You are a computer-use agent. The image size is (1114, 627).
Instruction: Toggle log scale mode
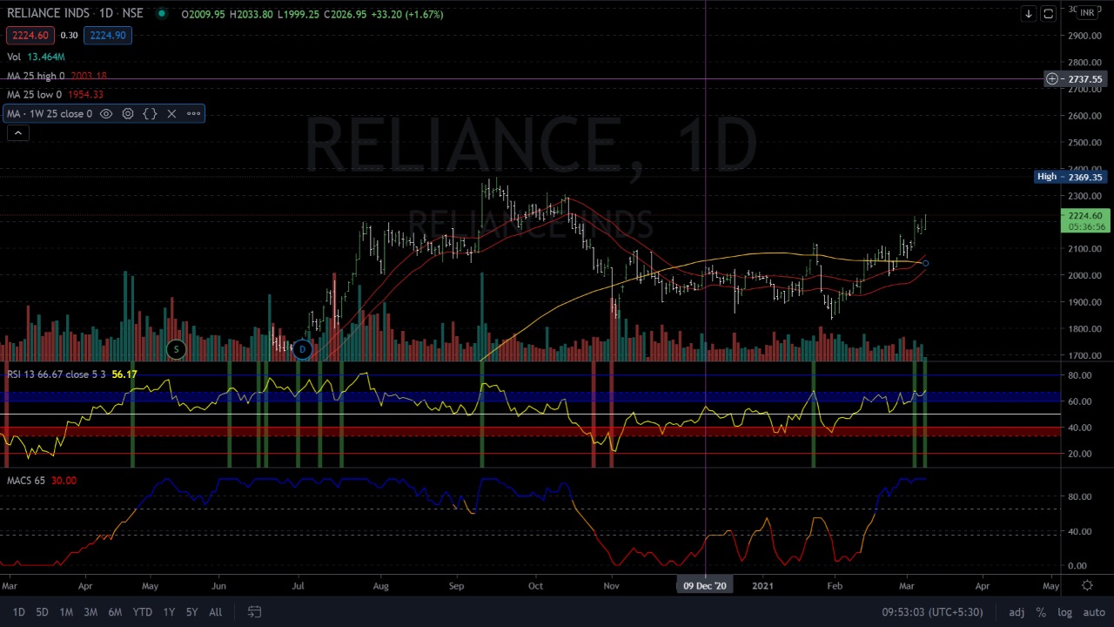click(1064, 612)
